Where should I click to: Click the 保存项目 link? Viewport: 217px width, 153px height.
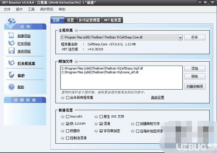[24, 51]
